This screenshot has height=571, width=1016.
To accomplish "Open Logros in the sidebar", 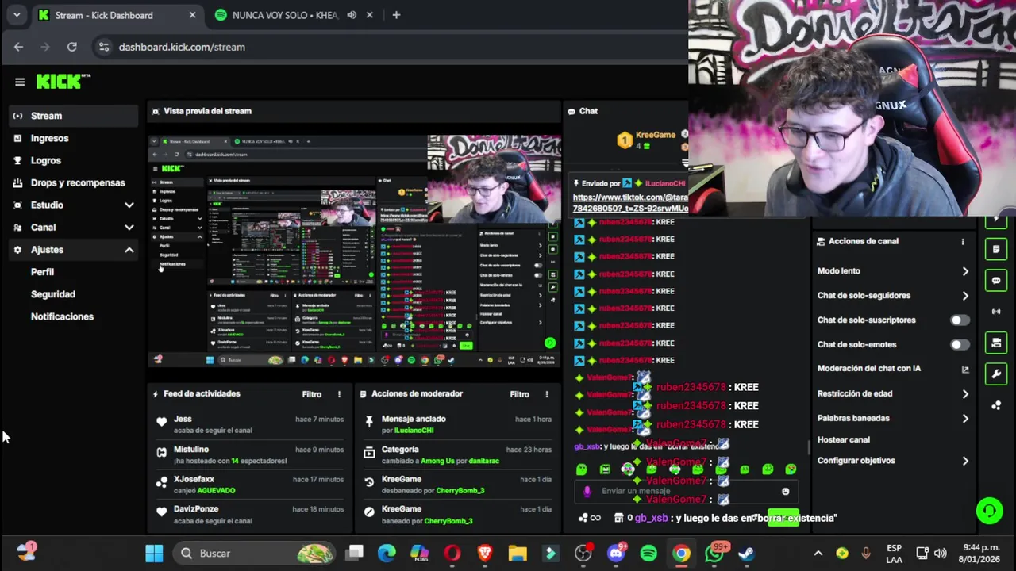I will 74,160.
